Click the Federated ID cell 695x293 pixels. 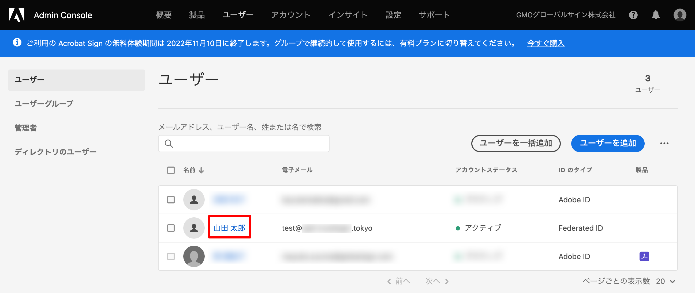point(580,228)
